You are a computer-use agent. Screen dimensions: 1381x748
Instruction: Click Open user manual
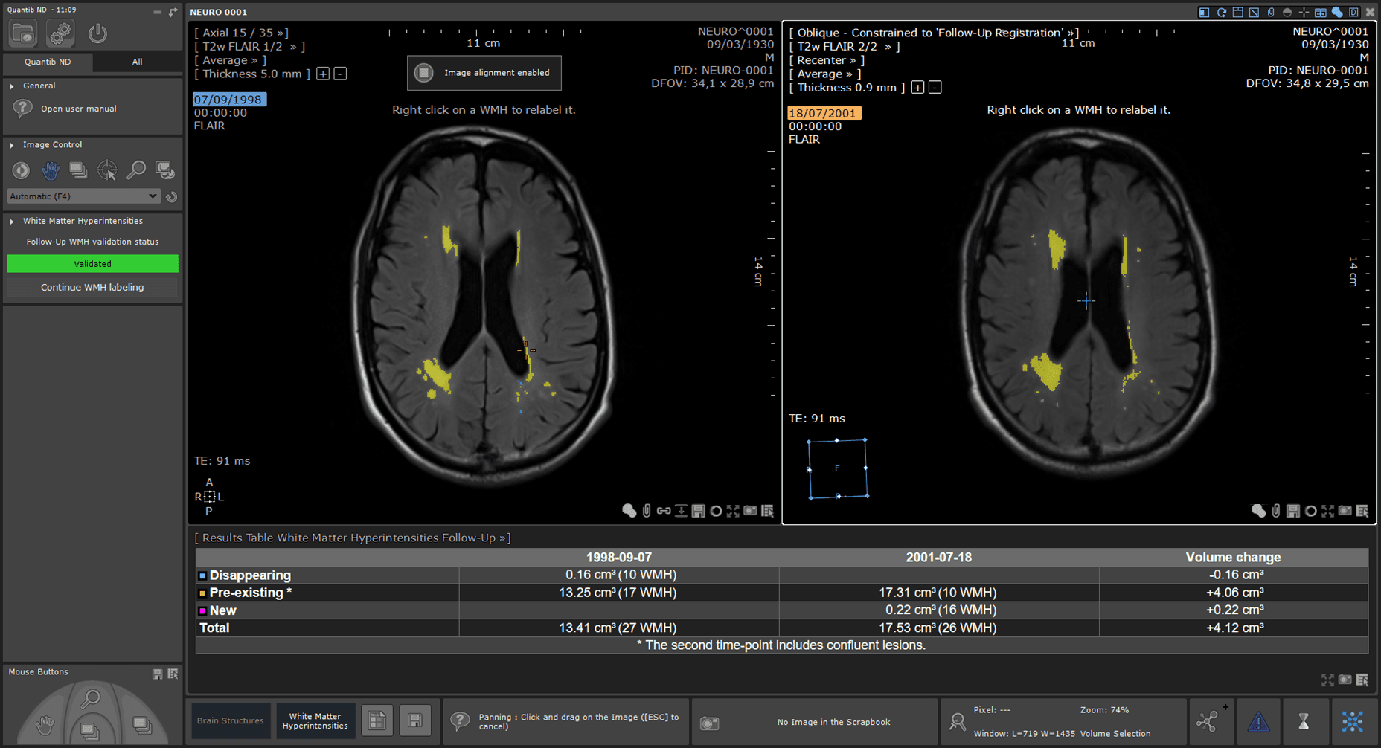click(78, 109)
